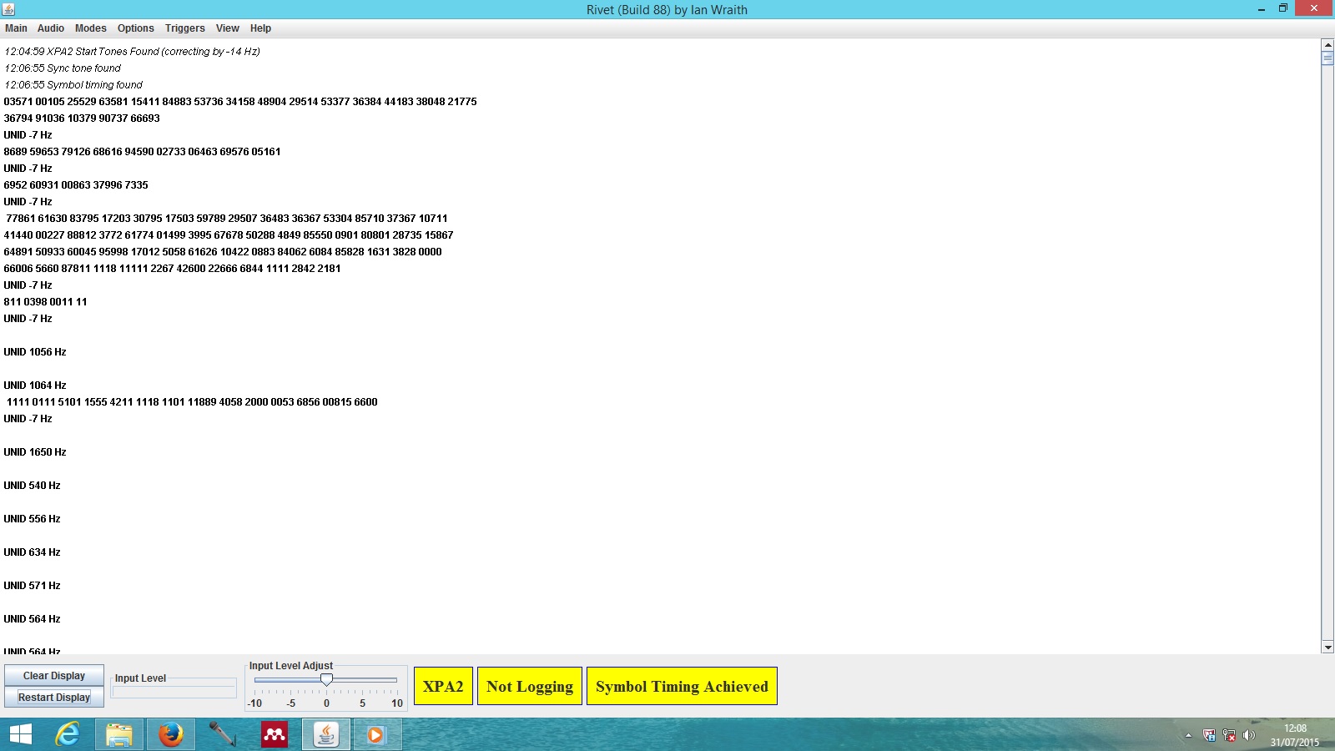1335x751 pixels.
Task: Click the Input Level Adjust slider handle
Action: (326, 680)
